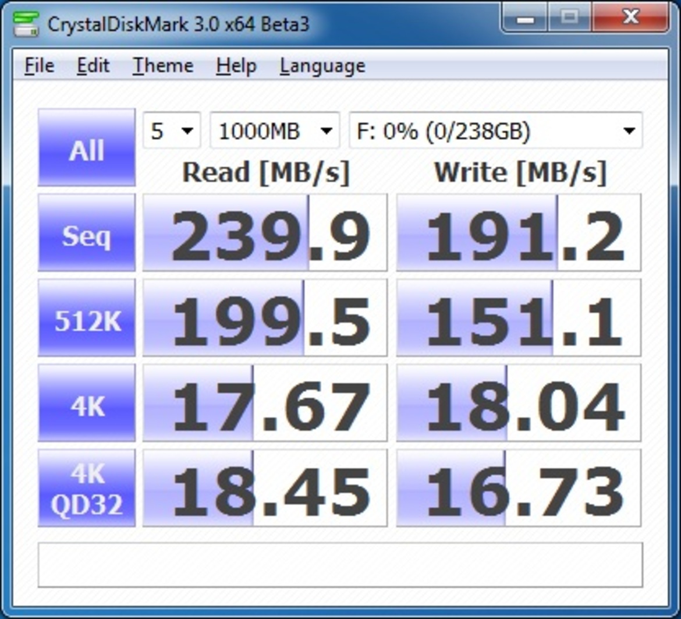Select the Seq read result 239.9

click(x=265, y=233)
